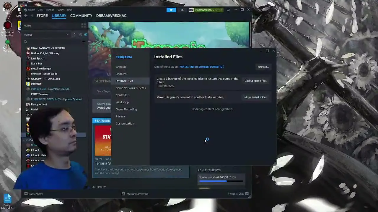Open the DREAMWRECKAC profile tab
The width and height of the screenshot is (378, 212).
coord(111,16)
